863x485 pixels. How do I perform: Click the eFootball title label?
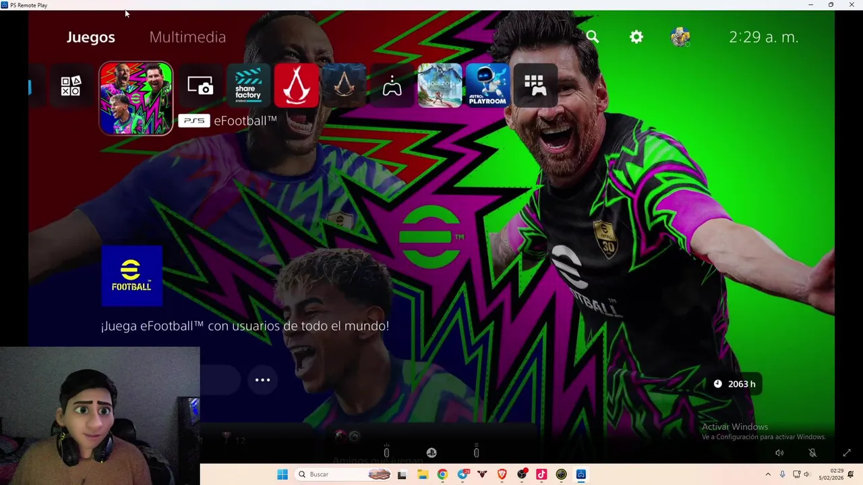(245, 121)
